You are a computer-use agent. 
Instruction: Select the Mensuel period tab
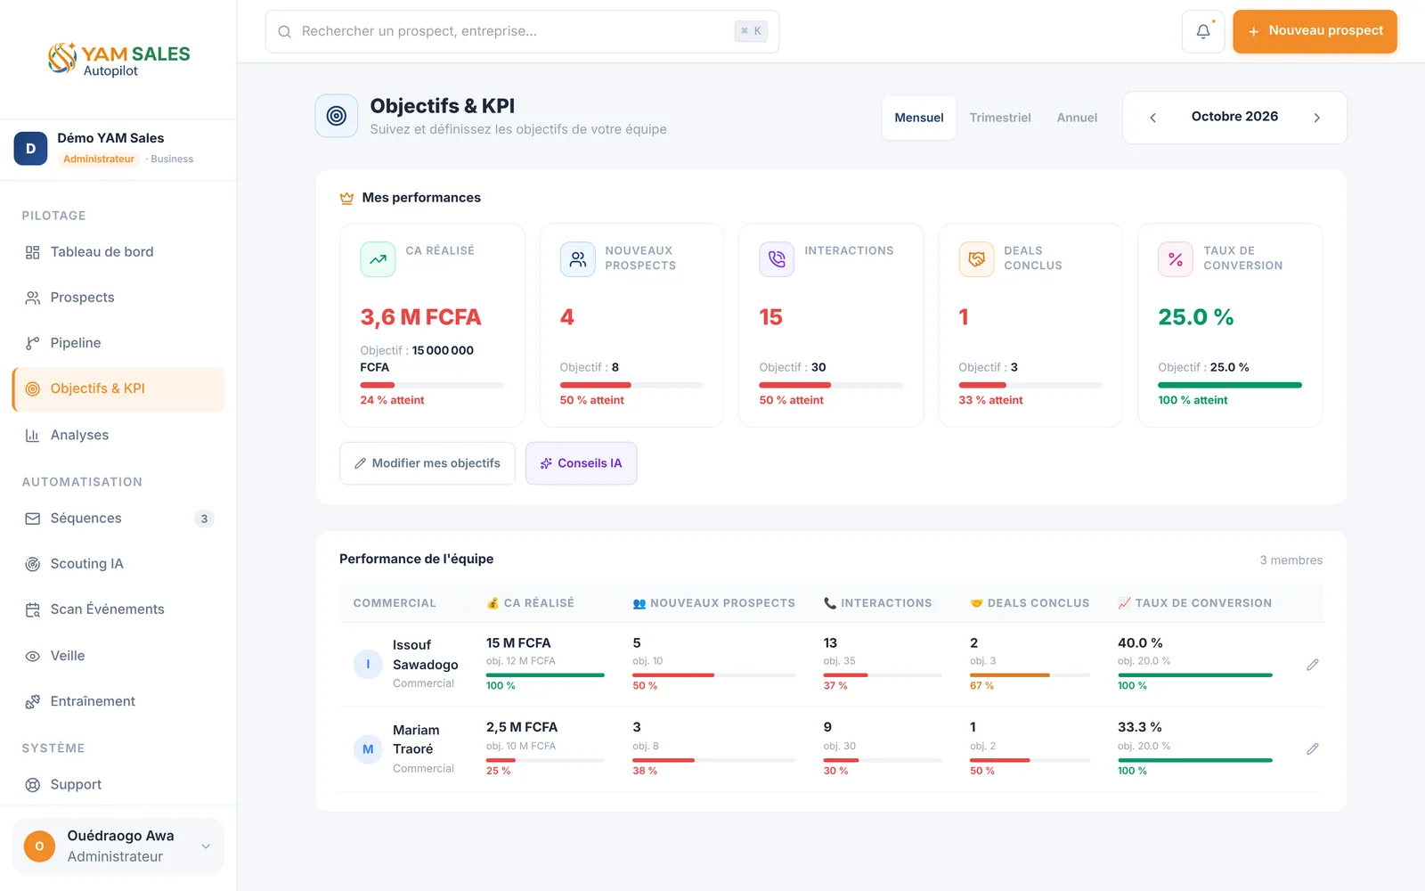pyautogui.click(x=919, y=118)
